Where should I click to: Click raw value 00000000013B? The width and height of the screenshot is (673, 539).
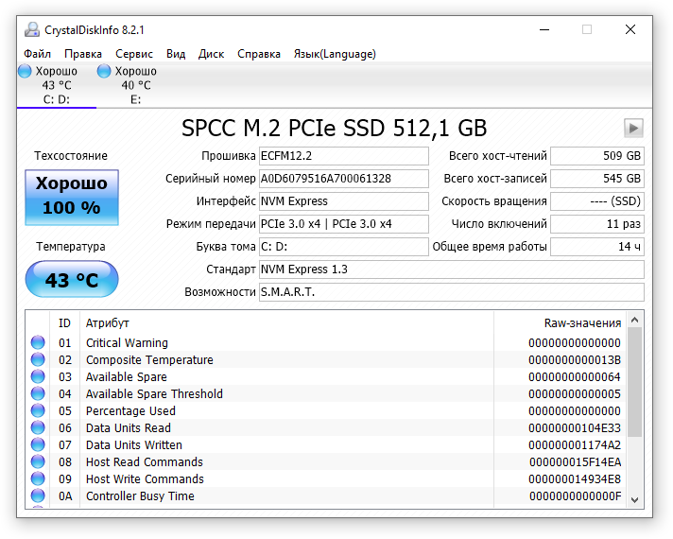click(575, 360)
